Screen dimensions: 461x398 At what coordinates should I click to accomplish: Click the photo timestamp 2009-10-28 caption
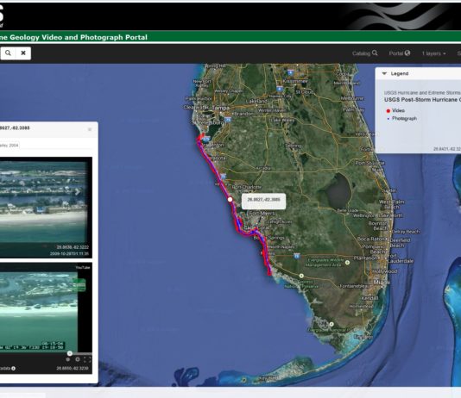tap(69, 253)
